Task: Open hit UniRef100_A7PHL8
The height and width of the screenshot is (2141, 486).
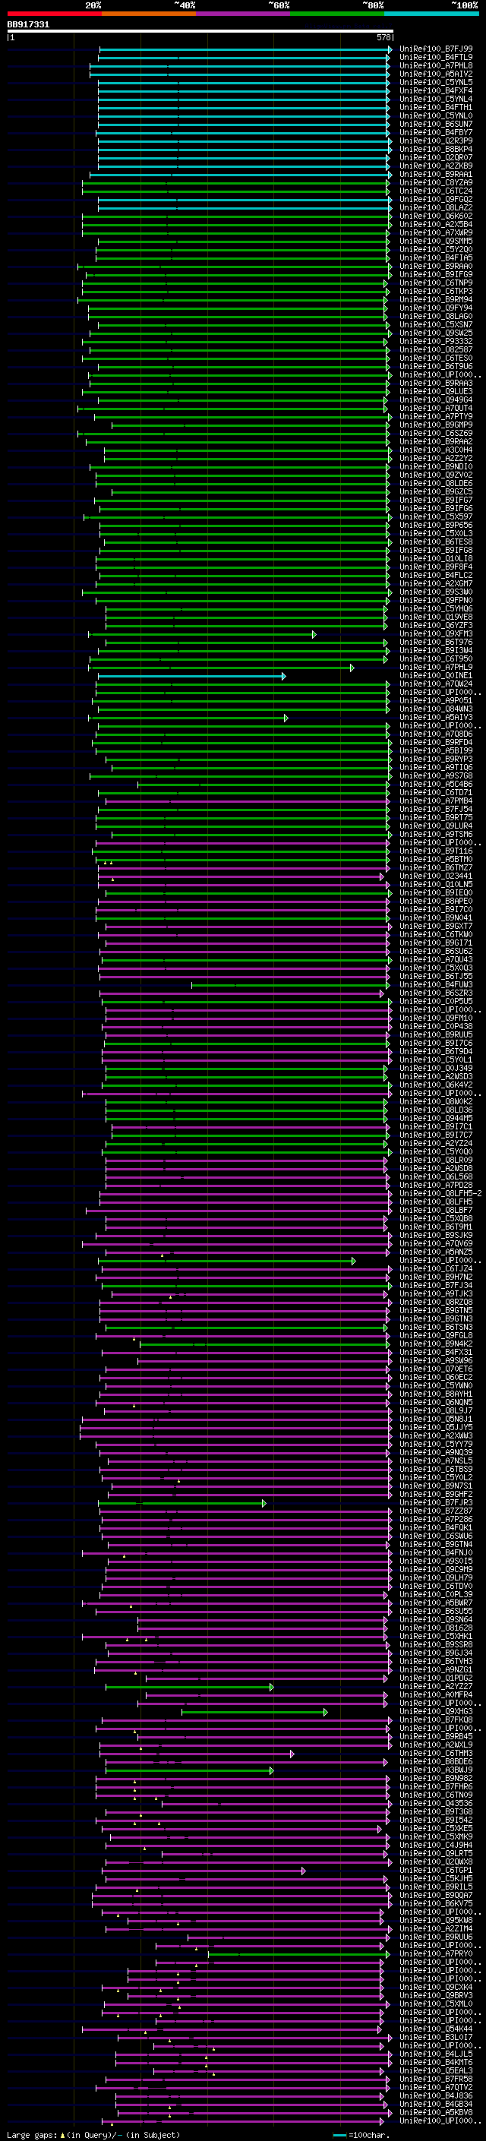Action: [436, 65]
